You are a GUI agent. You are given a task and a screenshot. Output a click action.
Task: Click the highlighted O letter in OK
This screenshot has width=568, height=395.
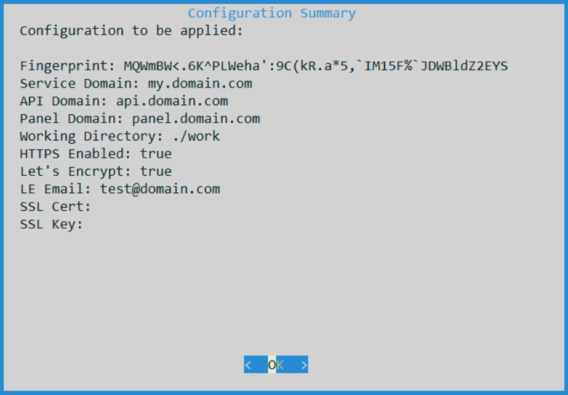[272, 365]
